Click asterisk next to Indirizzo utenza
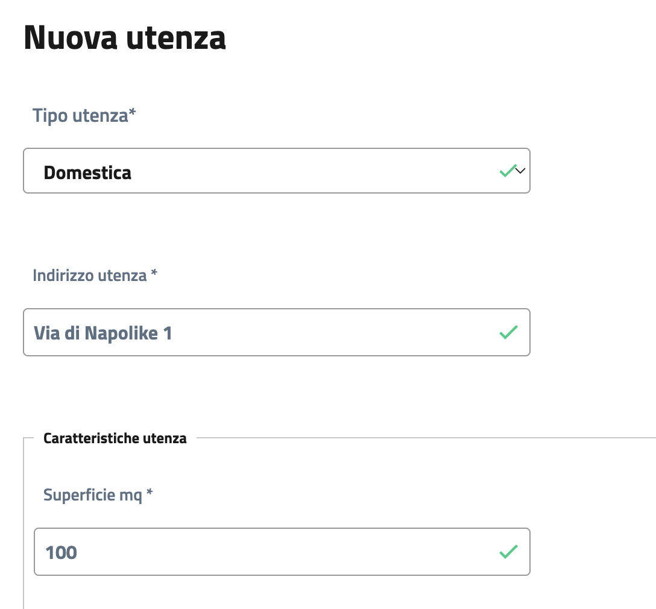The width and height of the screenshot is (656, 609). (154, 274)
